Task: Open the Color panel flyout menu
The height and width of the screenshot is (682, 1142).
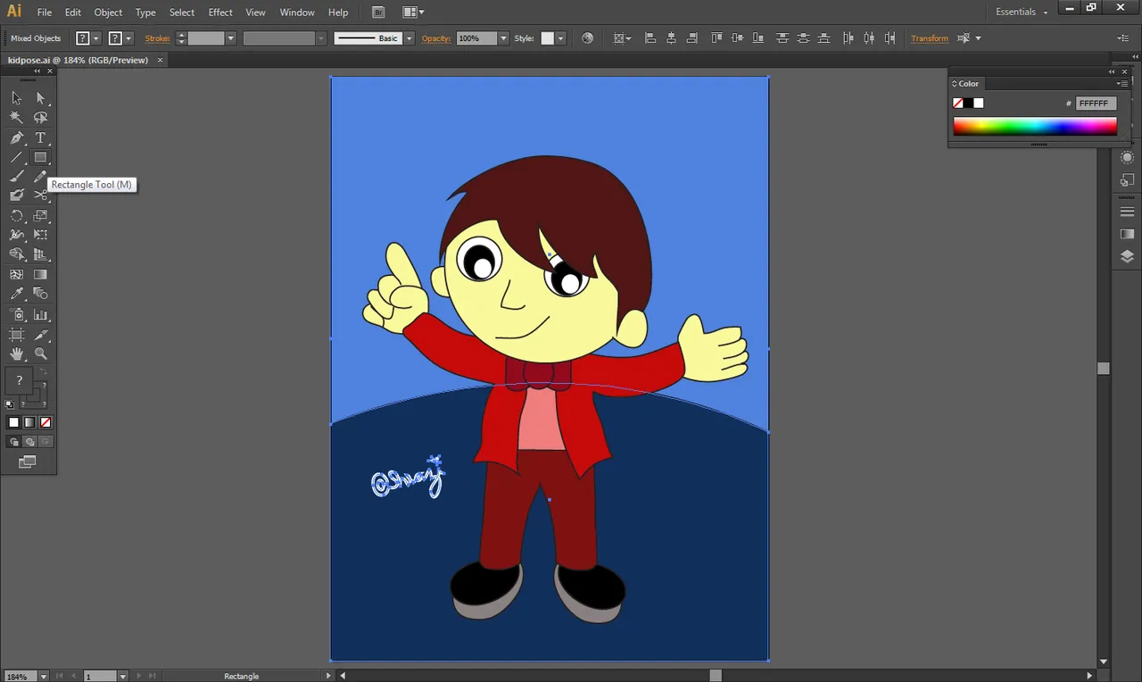Action: [x=1121, y=84]
